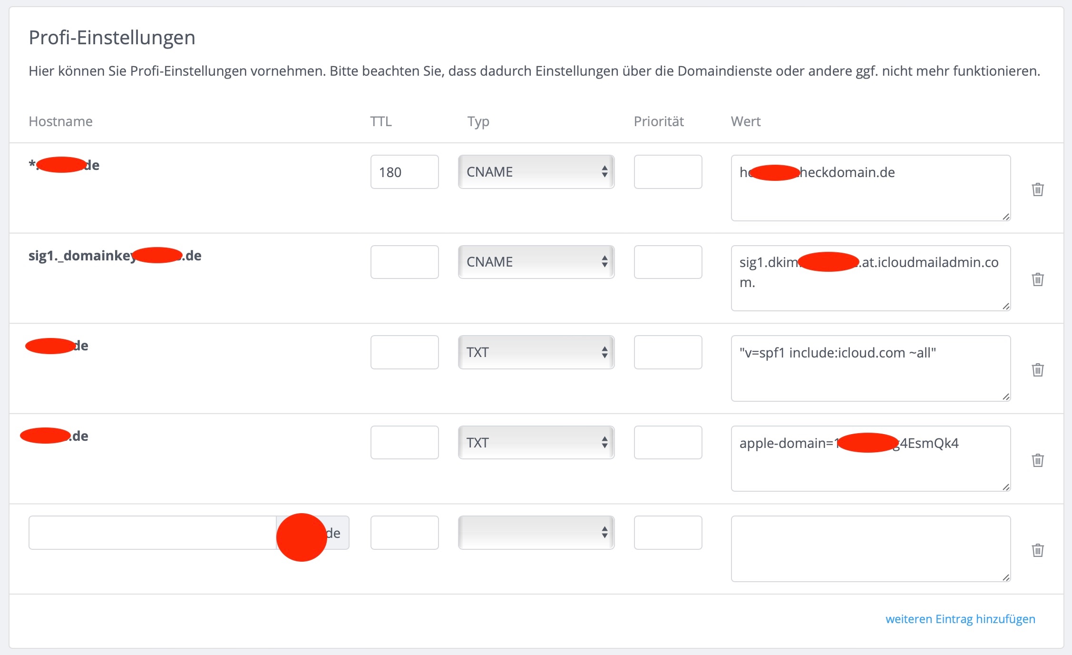The height and width of the screenshot is (655, 1072).
Task: Click trash icon on empty last row
Action: tap(1038, 550)
